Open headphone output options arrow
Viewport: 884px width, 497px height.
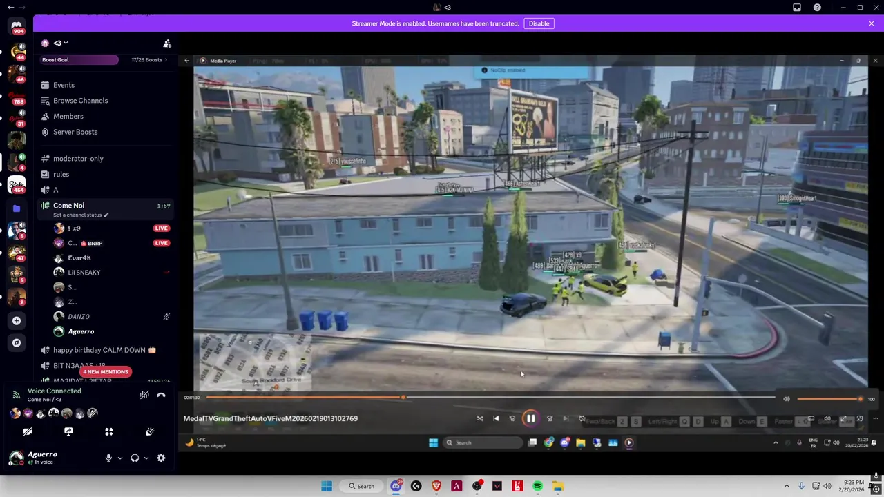(x=146, y=458)
